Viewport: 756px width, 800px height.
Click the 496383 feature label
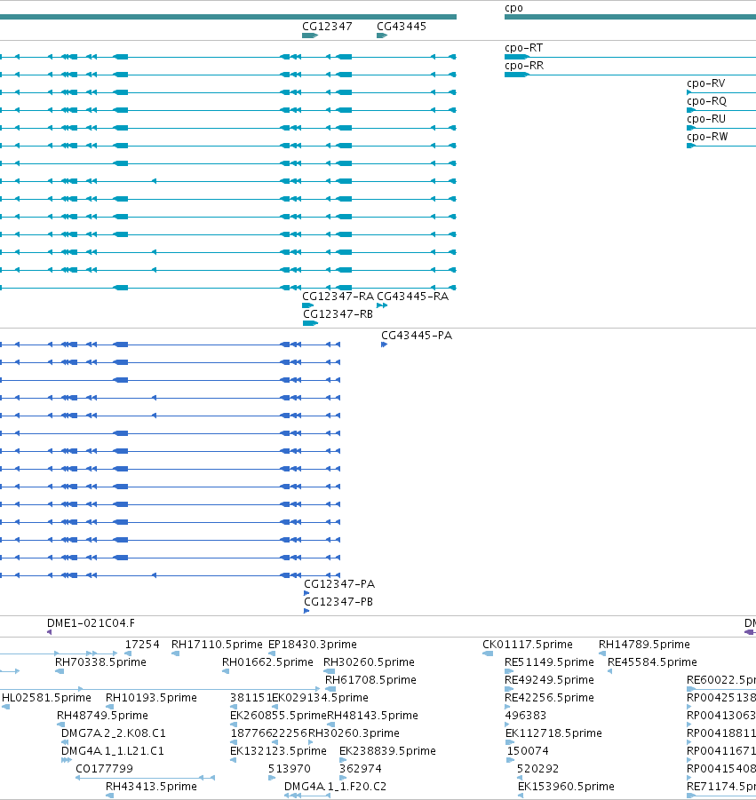tap(526, 716)
